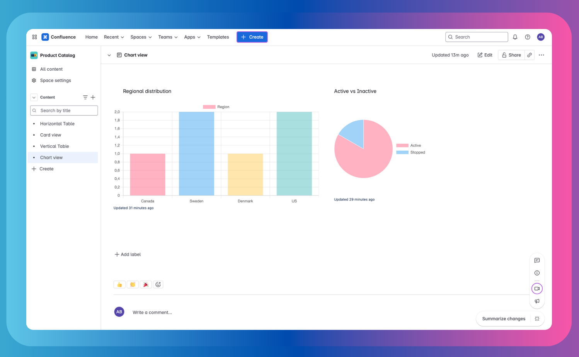Viewport: 579px width, 357px height.
Task: Click the page details info icon
Action: [537, 273]
